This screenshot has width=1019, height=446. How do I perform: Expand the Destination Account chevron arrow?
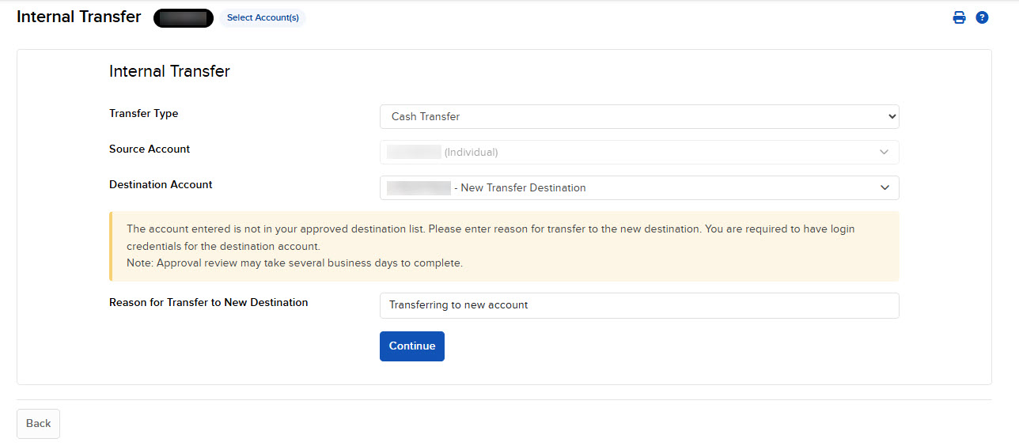[x=885, y=187]
